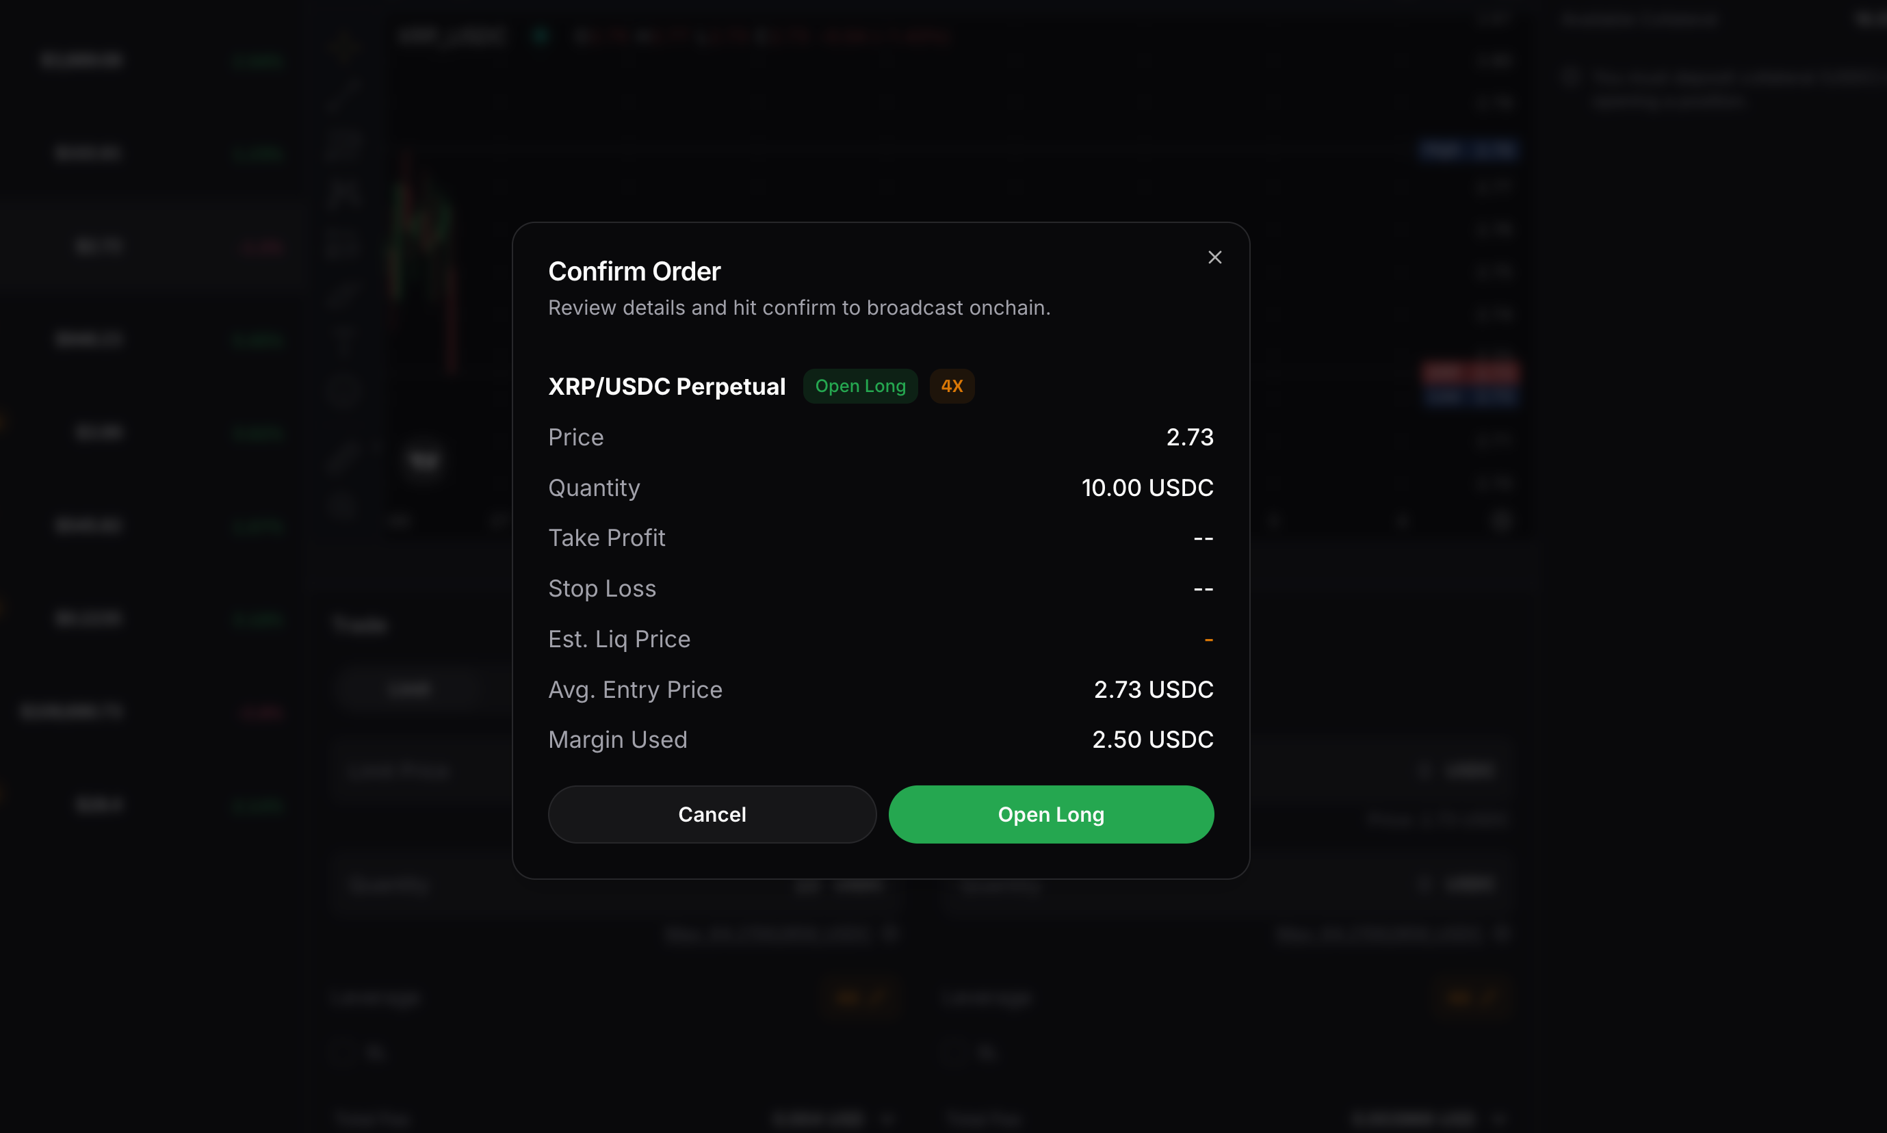Click the green Open Long badge
This screenshot has height=1133, width=1887.
pos(860,386)
